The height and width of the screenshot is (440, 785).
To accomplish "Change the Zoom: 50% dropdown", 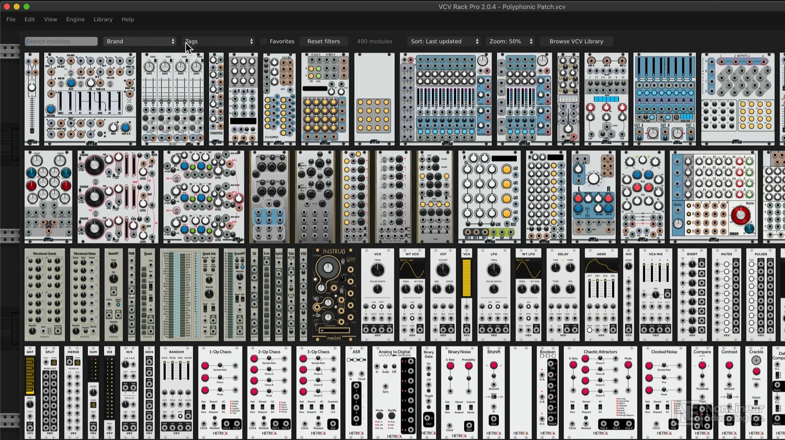I will 510,41.
